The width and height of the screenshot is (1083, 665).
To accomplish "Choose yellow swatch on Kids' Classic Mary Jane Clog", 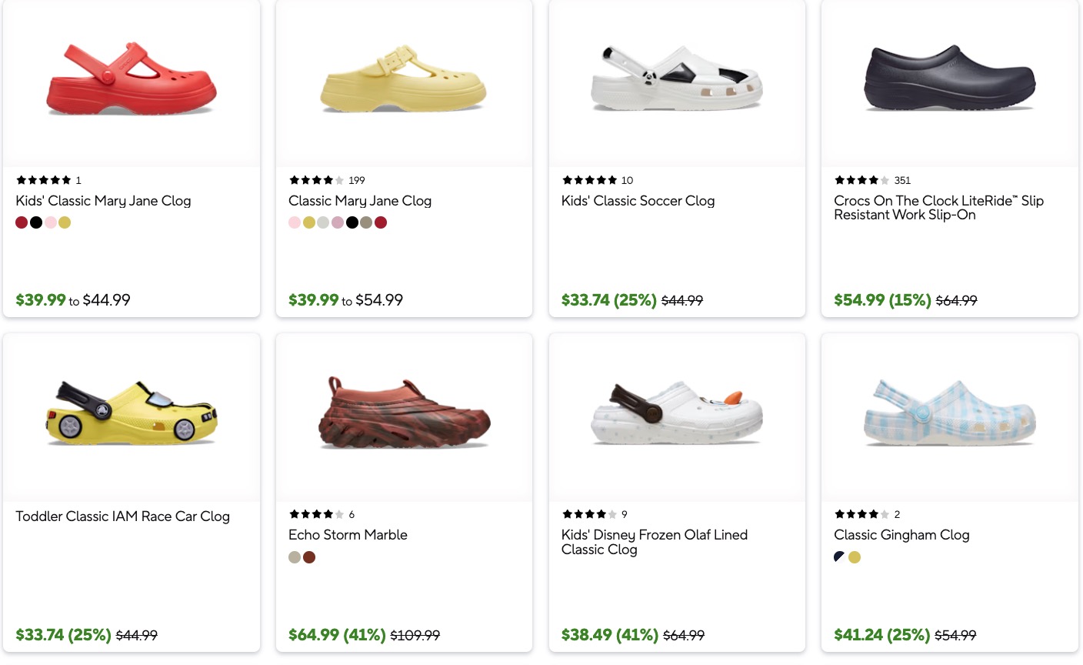I will coord(65,222).
